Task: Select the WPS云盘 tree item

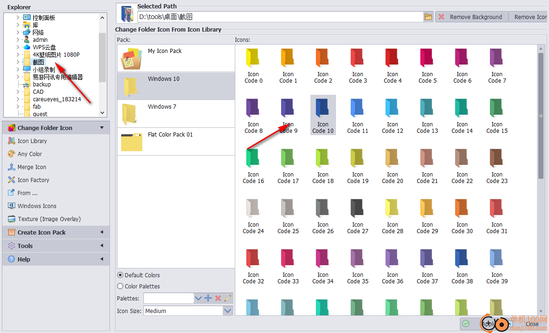Action: (x=44, y=47)
